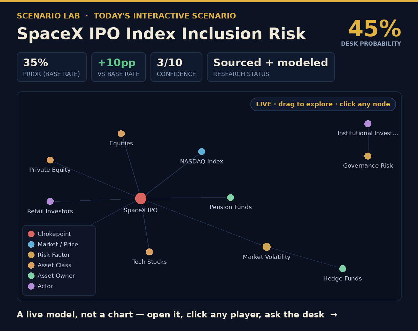Click the Market / Price legend swatch
The image size is (418, 331).
coord(31,244)
